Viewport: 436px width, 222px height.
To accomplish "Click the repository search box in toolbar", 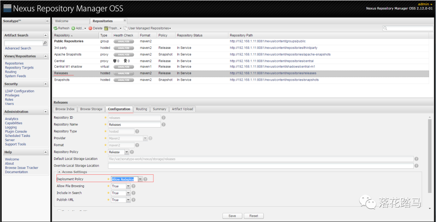I will tap(408, 28).
